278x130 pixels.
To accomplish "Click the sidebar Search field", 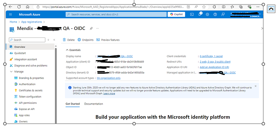I will pyautogui.click(x=27, y=40).
